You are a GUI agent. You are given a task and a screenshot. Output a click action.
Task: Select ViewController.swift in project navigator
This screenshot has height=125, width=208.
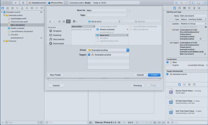click(19, 22)
